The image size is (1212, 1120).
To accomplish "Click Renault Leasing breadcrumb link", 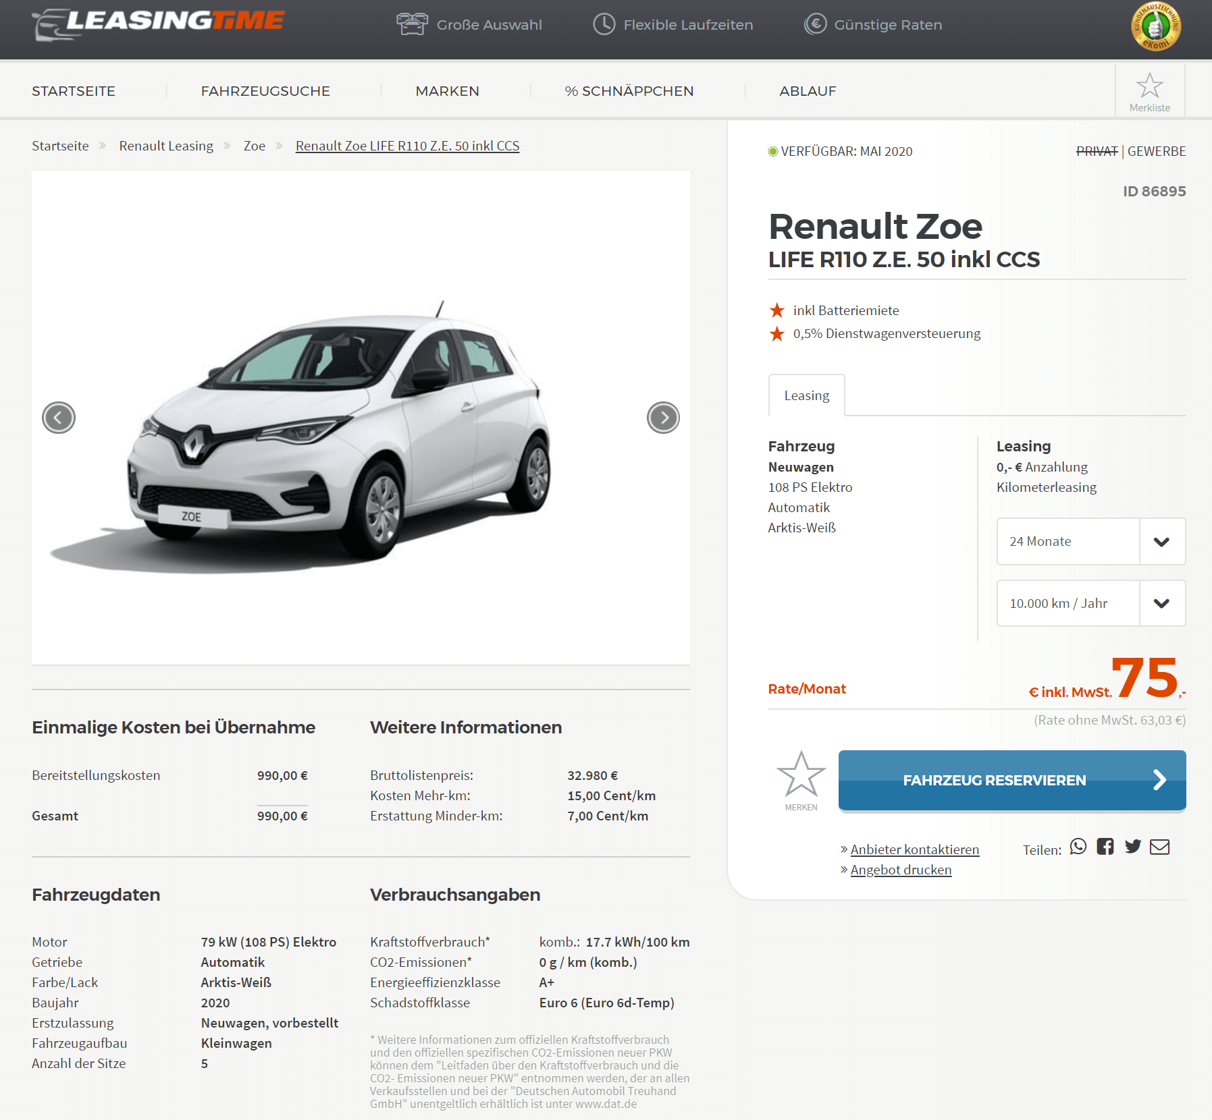I will click(x=166, y=146).
